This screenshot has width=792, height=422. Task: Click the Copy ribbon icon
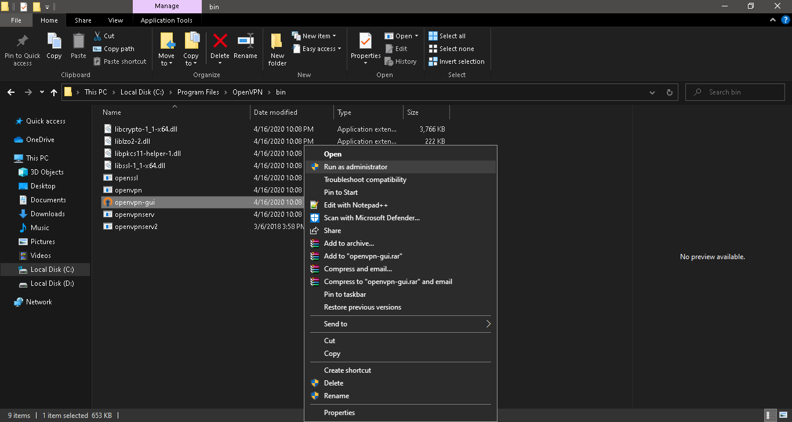[x=54, y=42]
